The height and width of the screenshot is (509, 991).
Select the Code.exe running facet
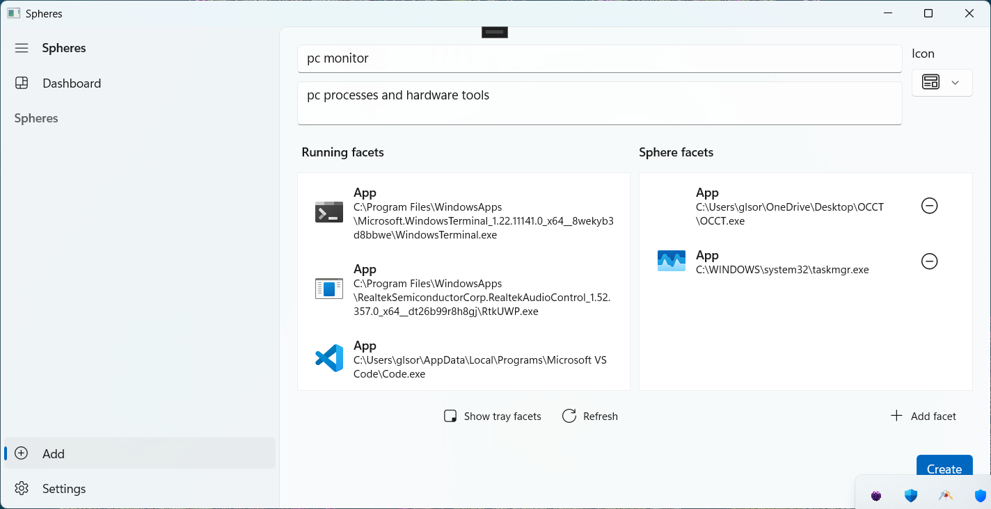pyautogui.click(x=463, y=359)
